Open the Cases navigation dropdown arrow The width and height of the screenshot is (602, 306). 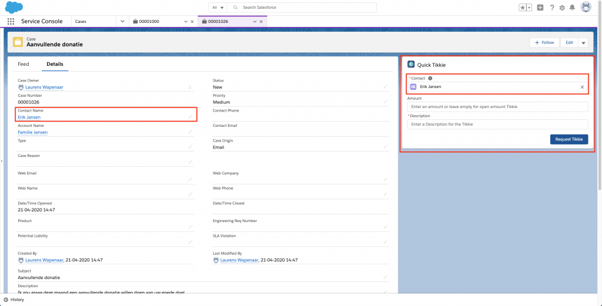[122, 21]
